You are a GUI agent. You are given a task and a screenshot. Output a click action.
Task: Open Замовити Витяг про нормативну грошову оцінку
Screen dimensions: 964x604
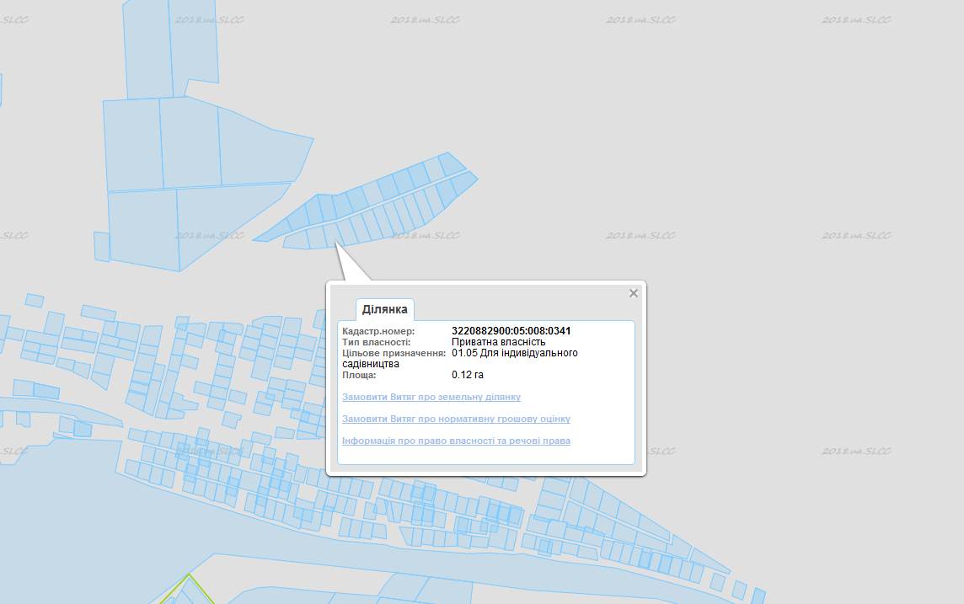(456, 419)
